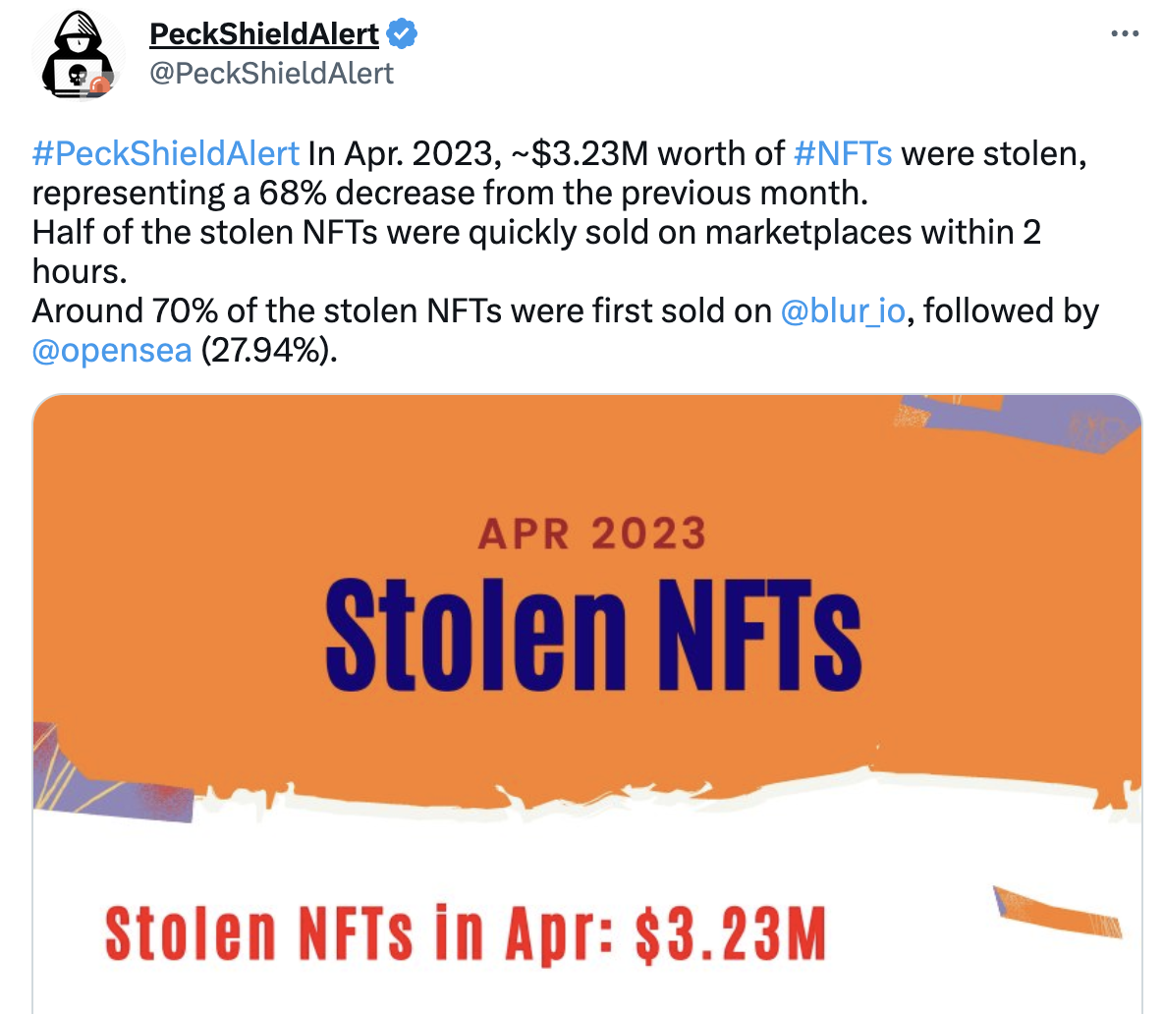Screen dimensions: 1163x1014
Task: Click the PeckShieldAlert display name
Action: point(262,32)
